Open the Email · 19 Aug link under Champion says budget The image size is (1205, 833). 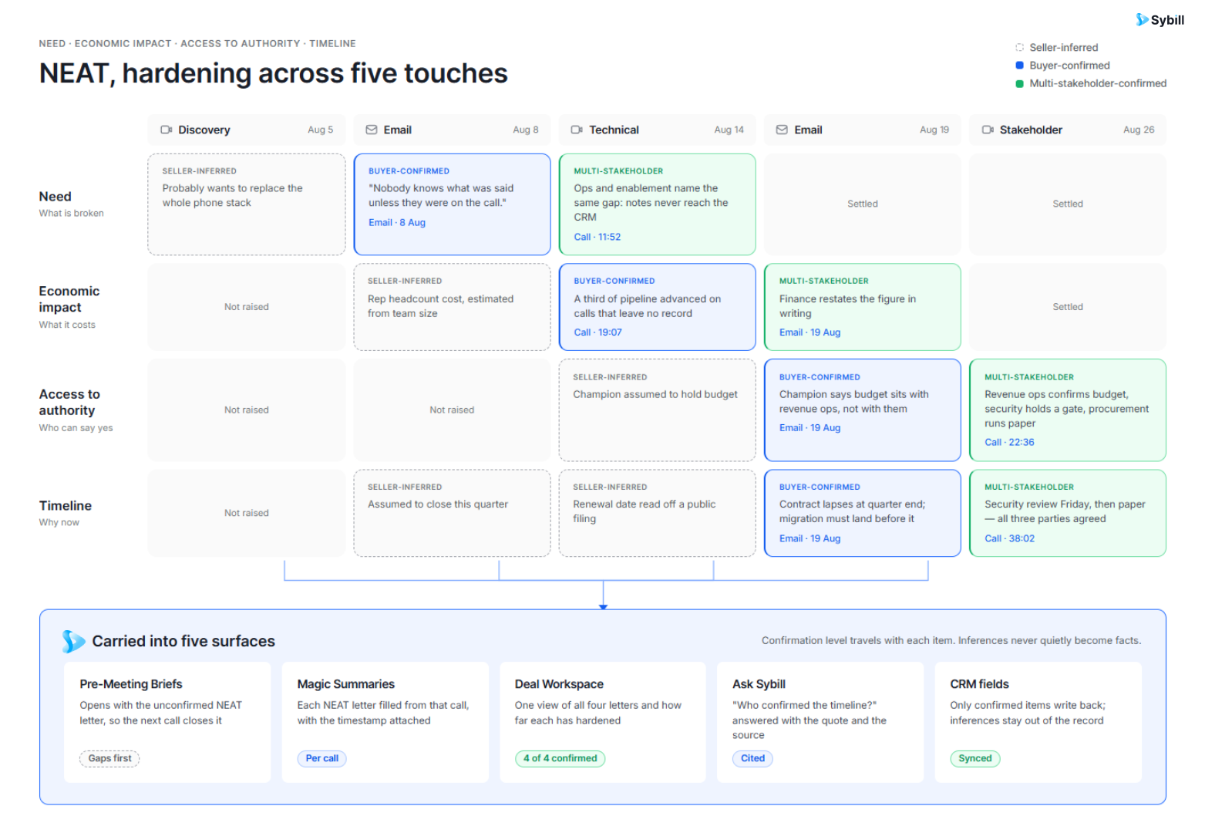pos(810,428)
